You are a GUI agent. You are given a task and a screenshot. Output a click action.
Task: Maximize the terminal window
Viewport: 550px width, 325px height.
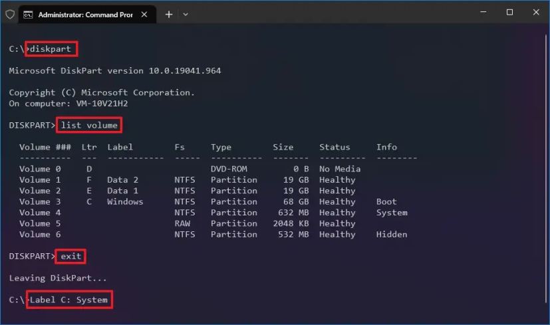[x=509, y=13]
